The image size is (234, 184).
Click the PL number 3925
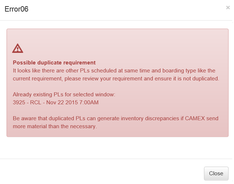point(19,103)
